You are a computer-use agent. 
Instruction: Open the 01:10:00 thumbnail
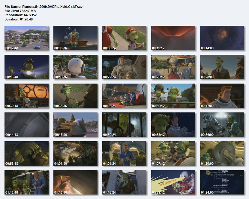pyautogui.click(x=222, y=154)
